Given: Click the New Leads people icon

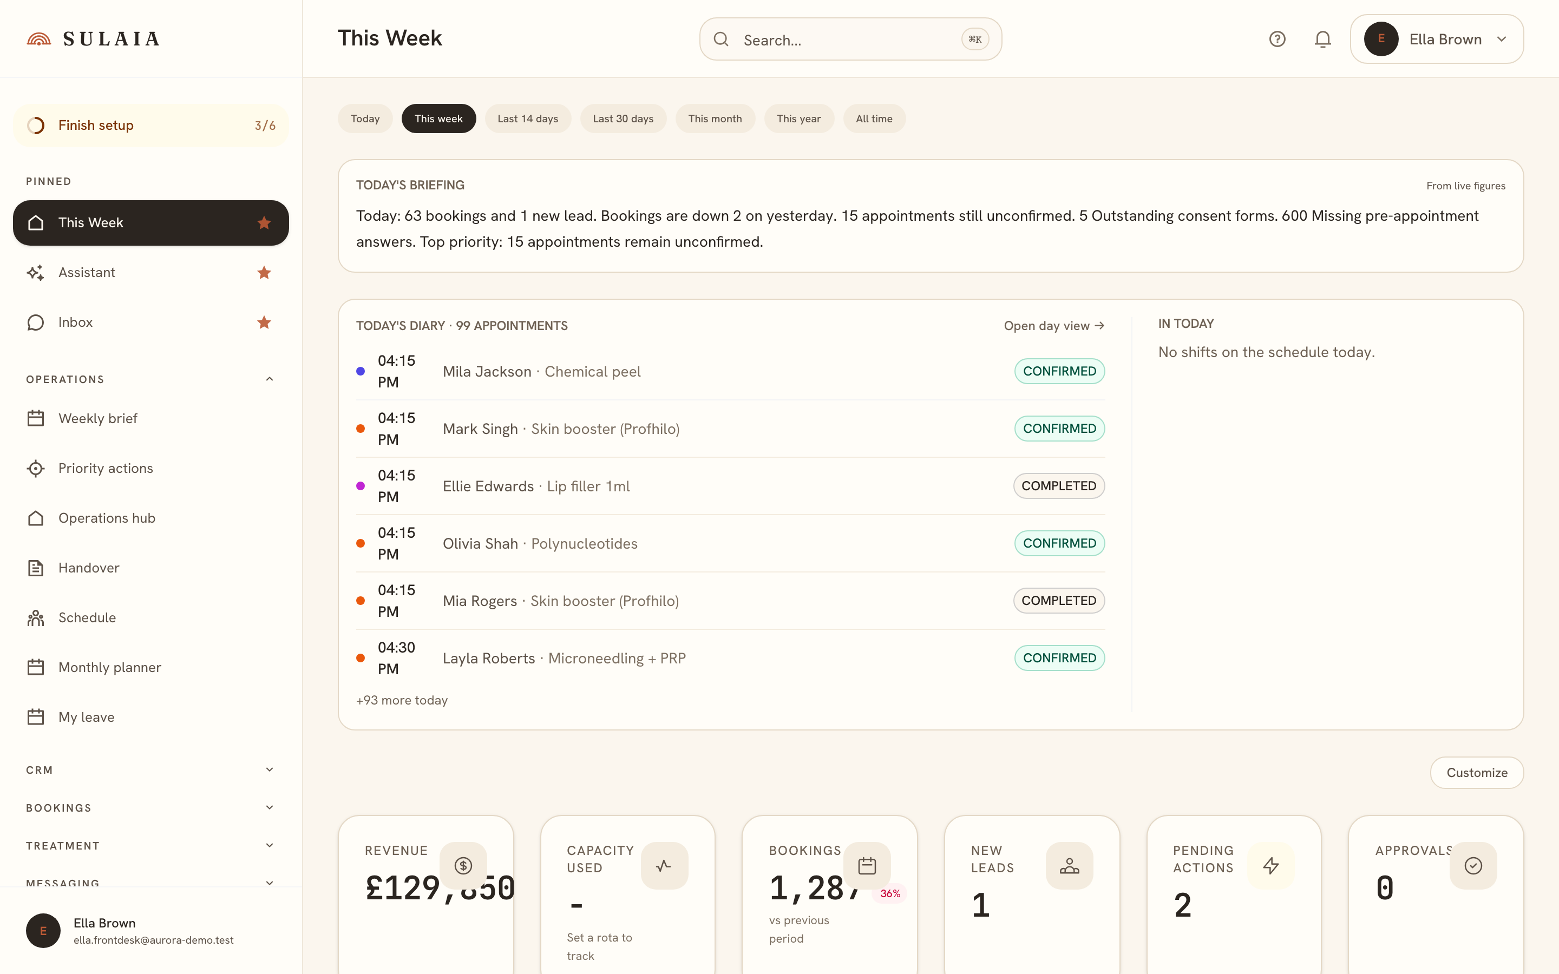Looking at the screenshot, I should (1070, 865).
